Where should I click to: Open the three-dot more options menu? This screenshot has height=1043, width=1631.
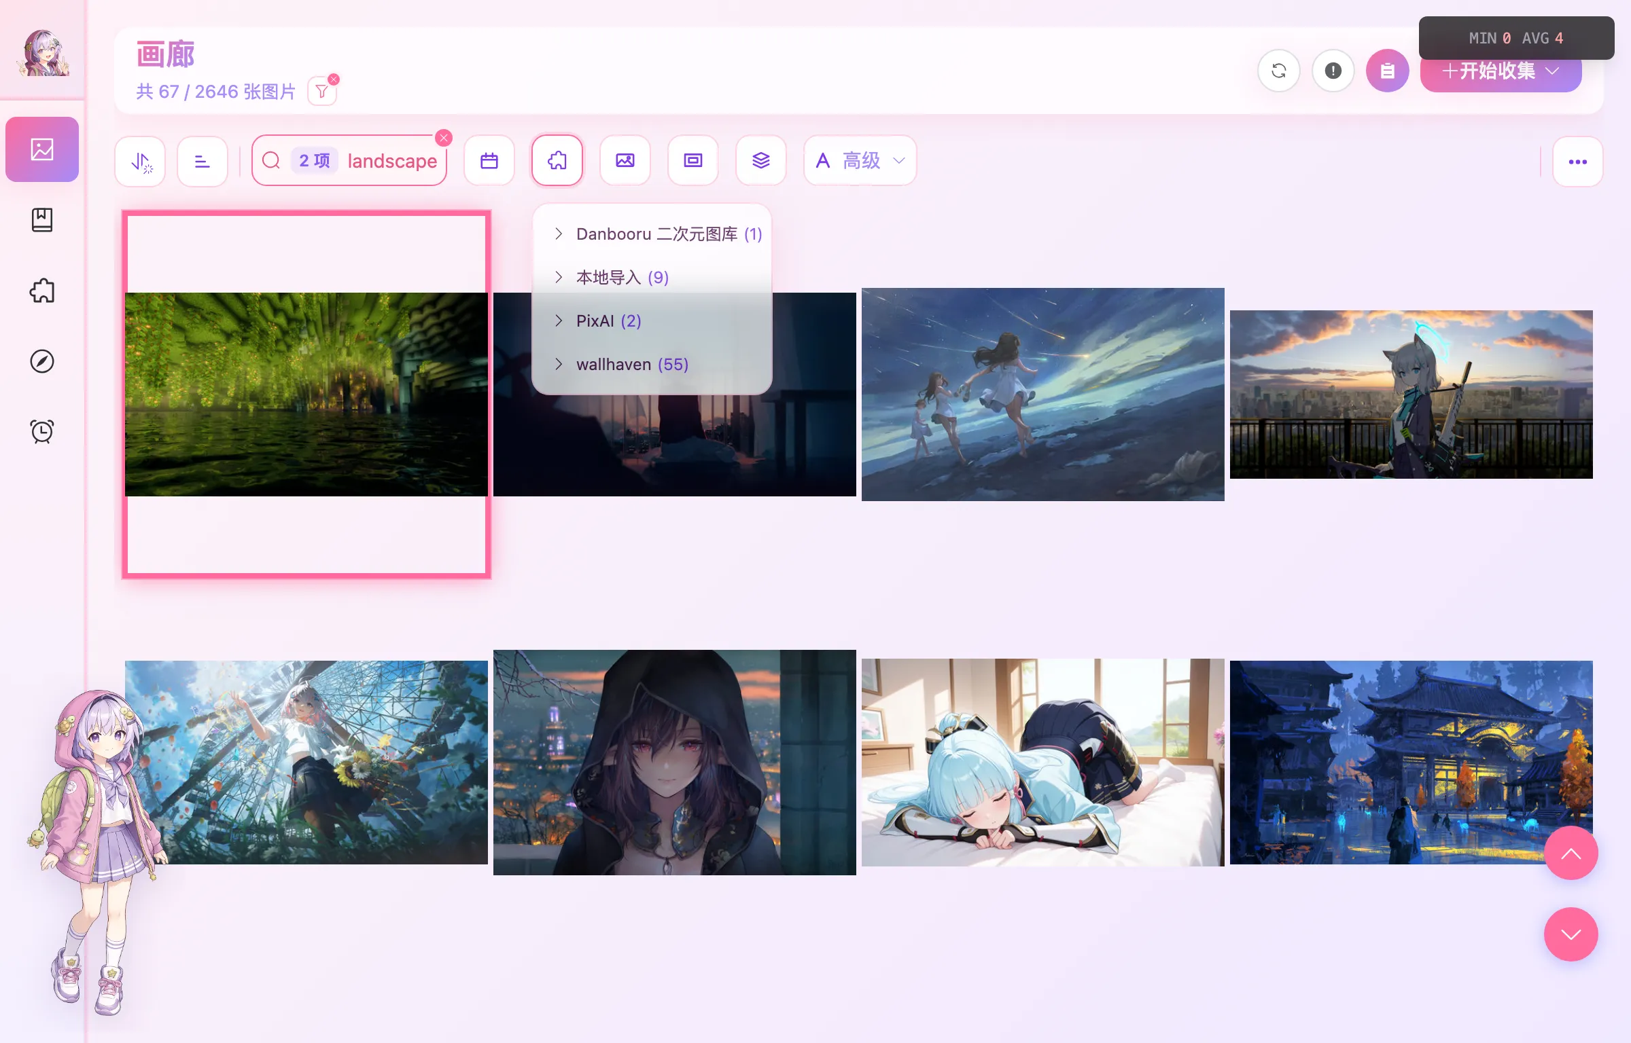pos(1578,162)
